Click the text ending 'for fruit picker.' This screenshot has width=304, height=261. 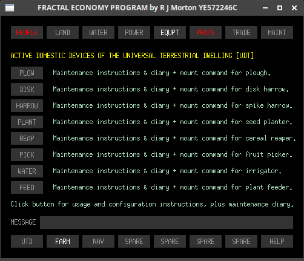coord(173,154)
